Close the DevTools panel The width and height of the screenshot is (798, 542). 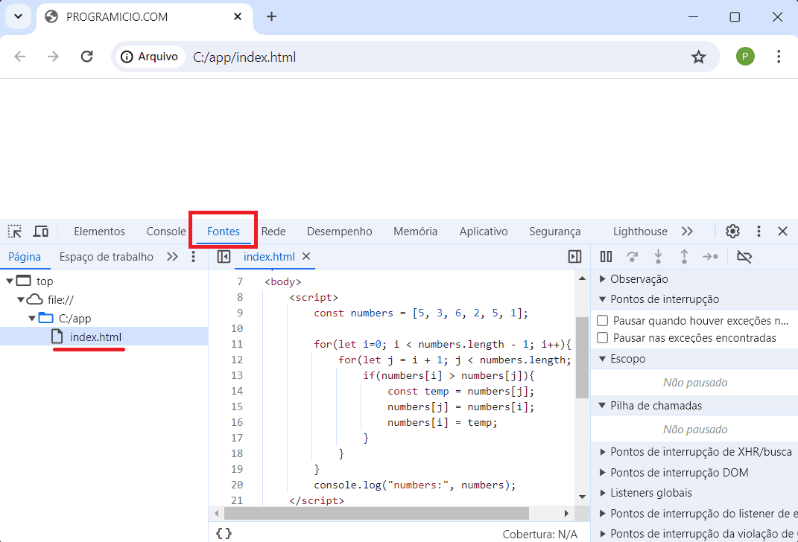pos(783,232)
